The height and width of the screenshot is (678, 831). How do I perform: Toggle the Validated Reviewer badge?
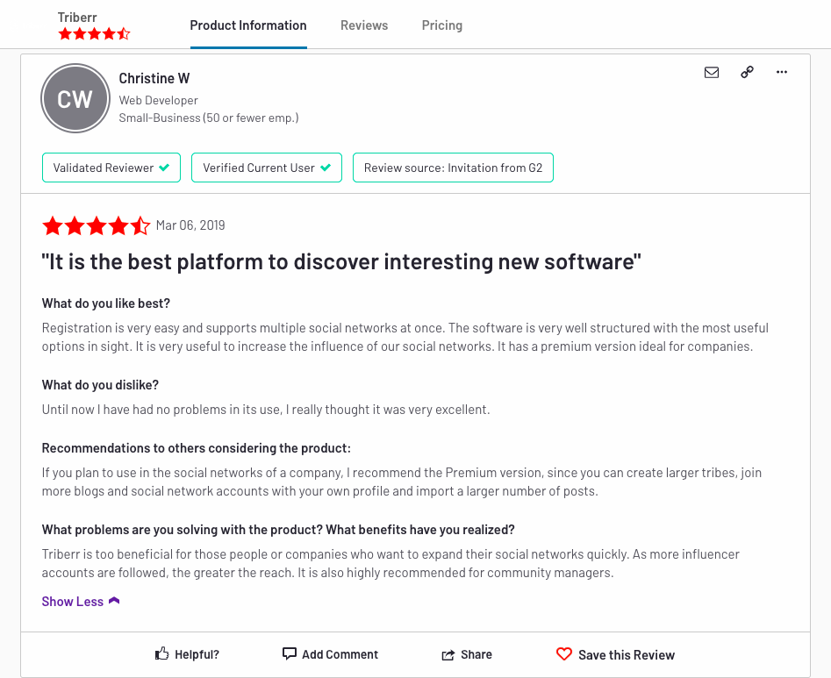[x=111, y=167]
